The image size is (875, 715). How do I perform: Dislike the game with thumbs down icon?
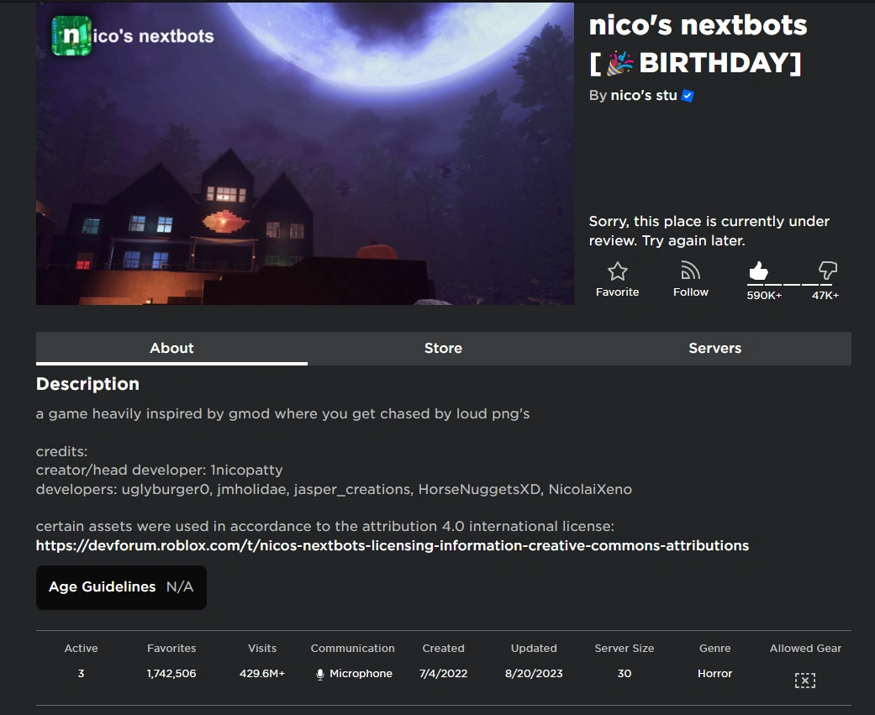point(828,271)
